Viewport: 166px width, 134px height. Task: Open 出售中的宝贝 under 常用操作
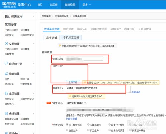[27, 35]
